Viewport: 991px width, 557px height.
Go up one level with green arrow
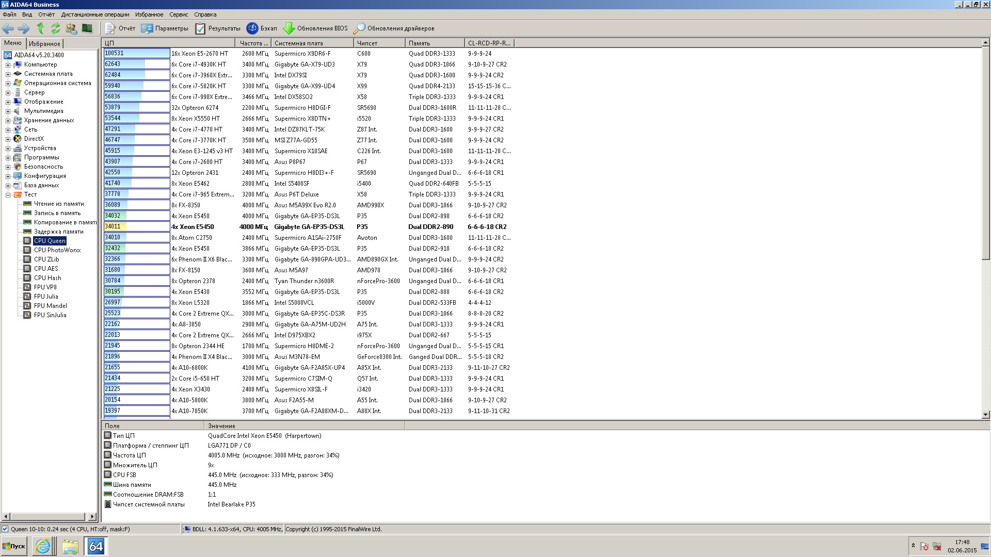(40, 28)
